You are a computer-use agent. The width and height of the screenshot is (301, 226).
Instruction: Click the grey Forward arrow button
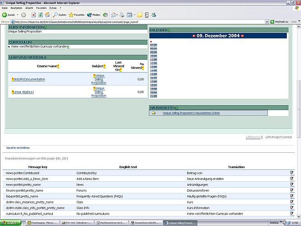click(x=23, y=15)
